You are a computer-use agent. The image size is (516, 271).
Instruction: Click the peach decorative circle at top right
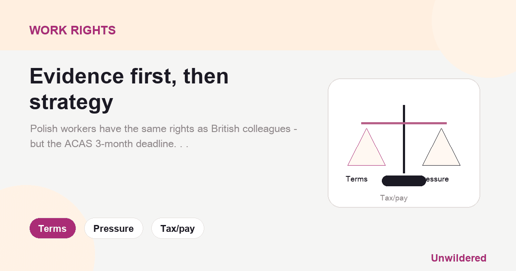click(x=477, y=30)
